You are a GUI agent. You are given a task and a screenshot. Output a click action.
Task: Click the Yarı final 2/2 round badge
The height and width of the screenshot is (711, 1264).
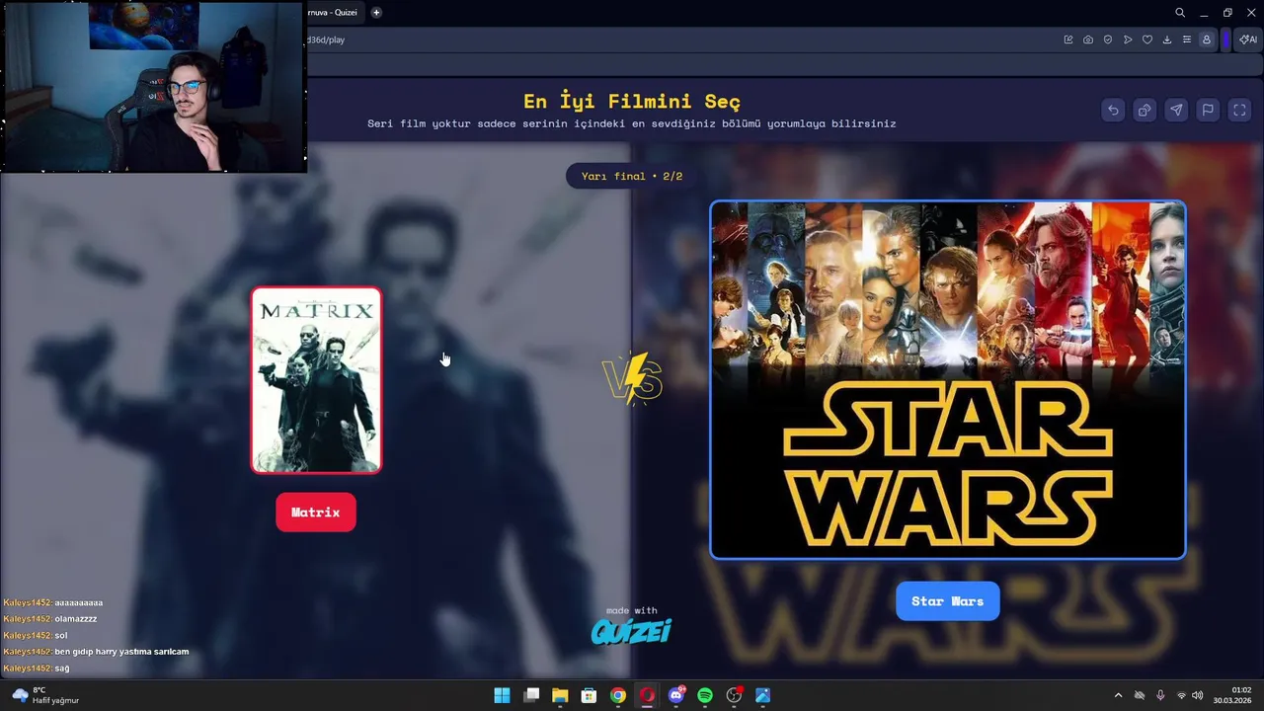click(632, 176)
